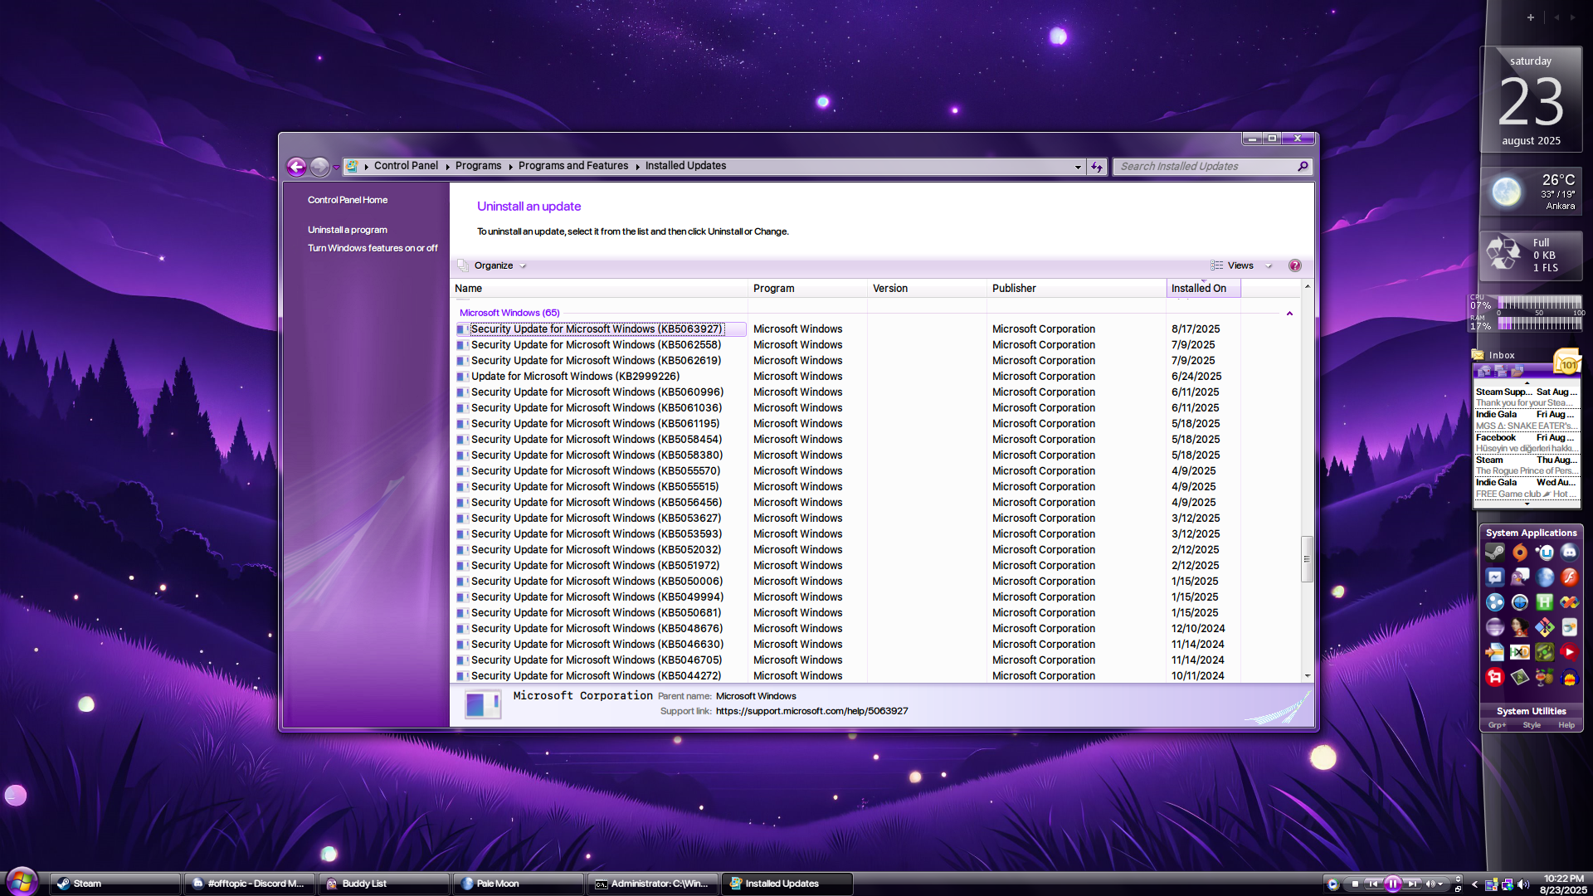Pause playback with the purple pause button

point(1393,884)
